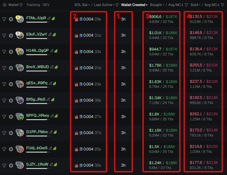Switch to the Tracking tab

click(33, 5)
